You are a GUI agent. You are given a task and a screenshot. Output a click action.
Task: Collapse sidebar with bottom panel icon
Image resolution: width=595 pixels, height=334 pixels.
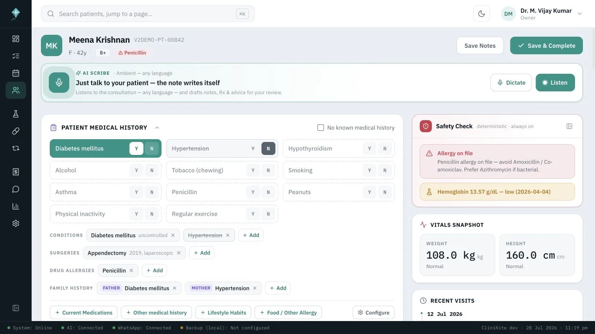[x=16, y=308]
